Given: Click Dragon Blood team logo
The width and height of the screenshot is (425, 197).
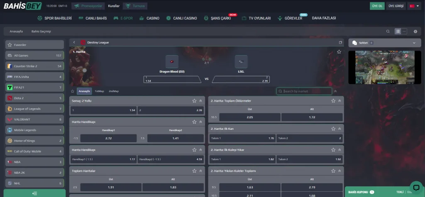Looking at the screenshot, I should point(172,62).
